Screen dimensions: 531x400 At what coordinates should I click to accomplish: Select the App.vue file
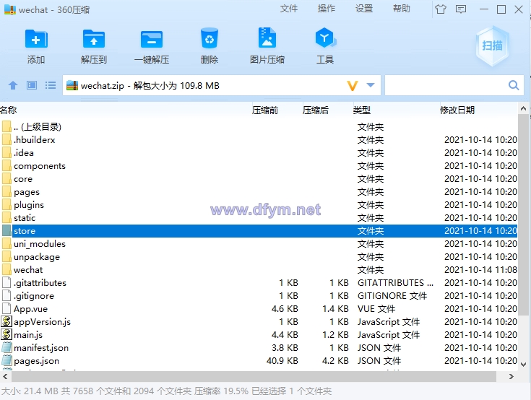259,308
